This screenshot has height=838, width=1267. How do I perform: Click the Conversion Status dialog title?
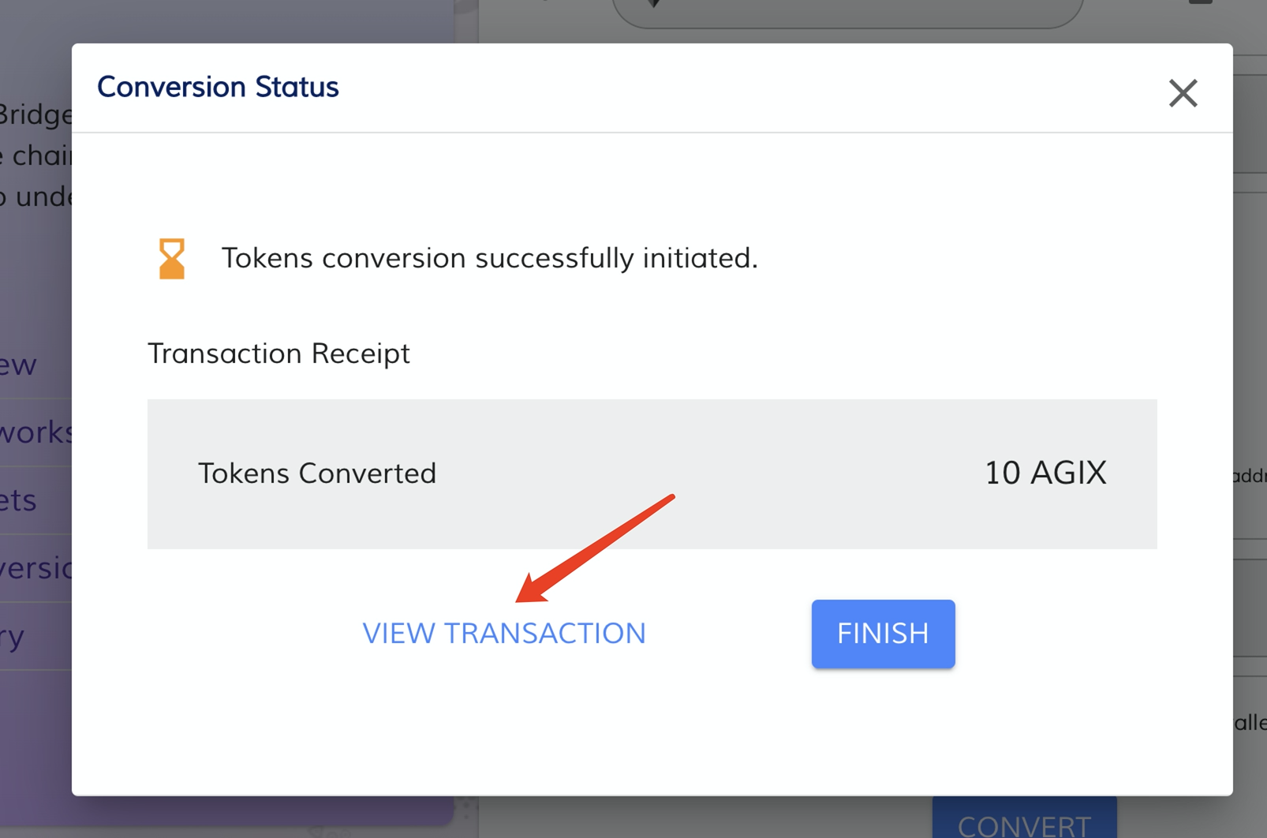218,87
